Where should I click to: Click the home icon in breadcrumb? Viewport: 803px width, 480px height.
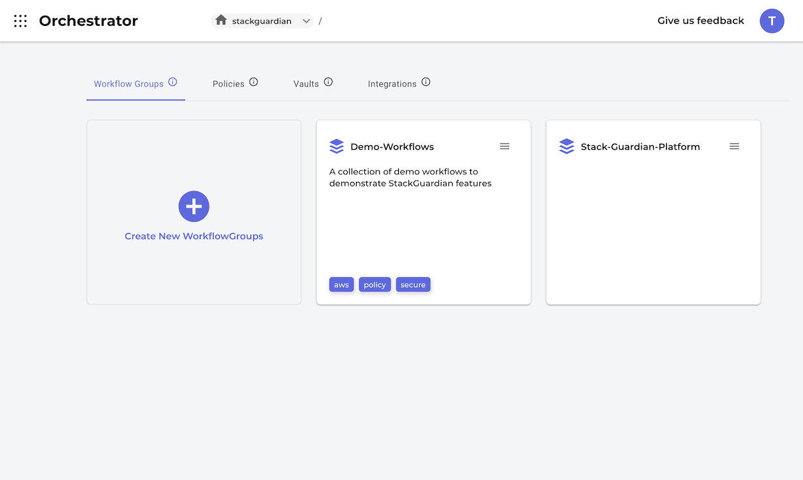tap(221, 20)
